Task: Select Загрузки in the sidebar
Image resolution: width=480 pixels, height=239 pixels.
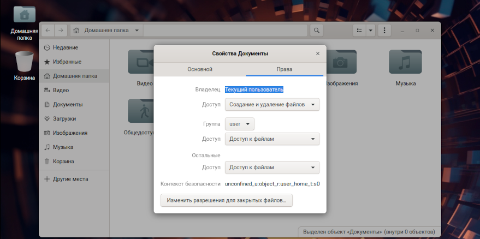Action: (x=64, y=118)
